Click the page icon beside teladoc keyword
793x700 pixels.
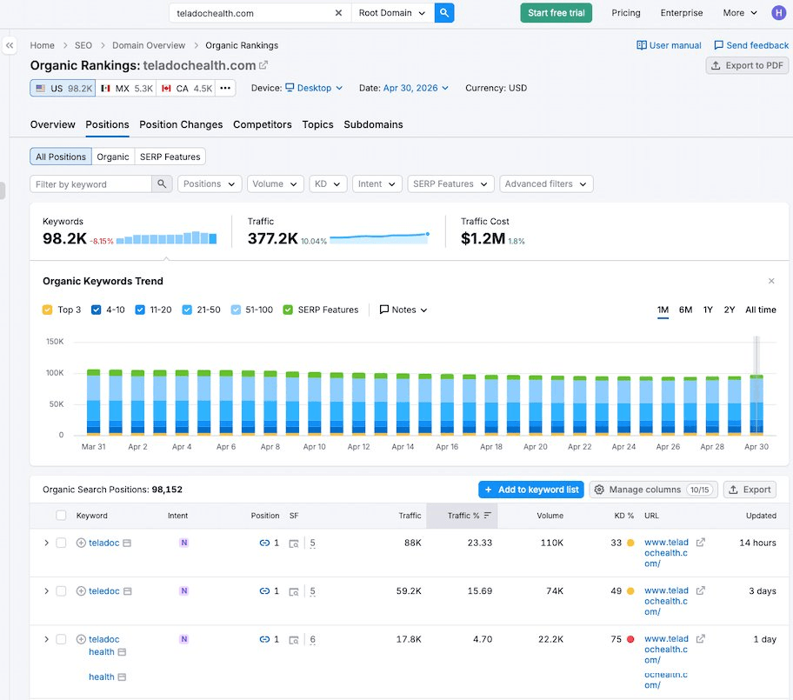[x=128, y=543]
